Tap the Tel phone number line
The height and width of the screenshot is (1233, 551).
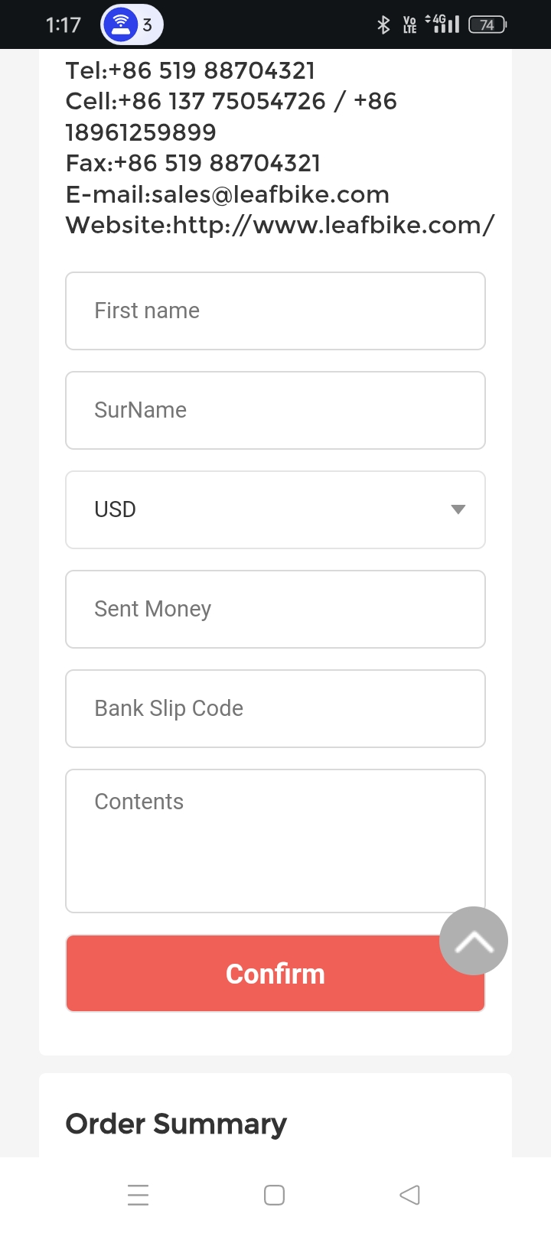191,71
